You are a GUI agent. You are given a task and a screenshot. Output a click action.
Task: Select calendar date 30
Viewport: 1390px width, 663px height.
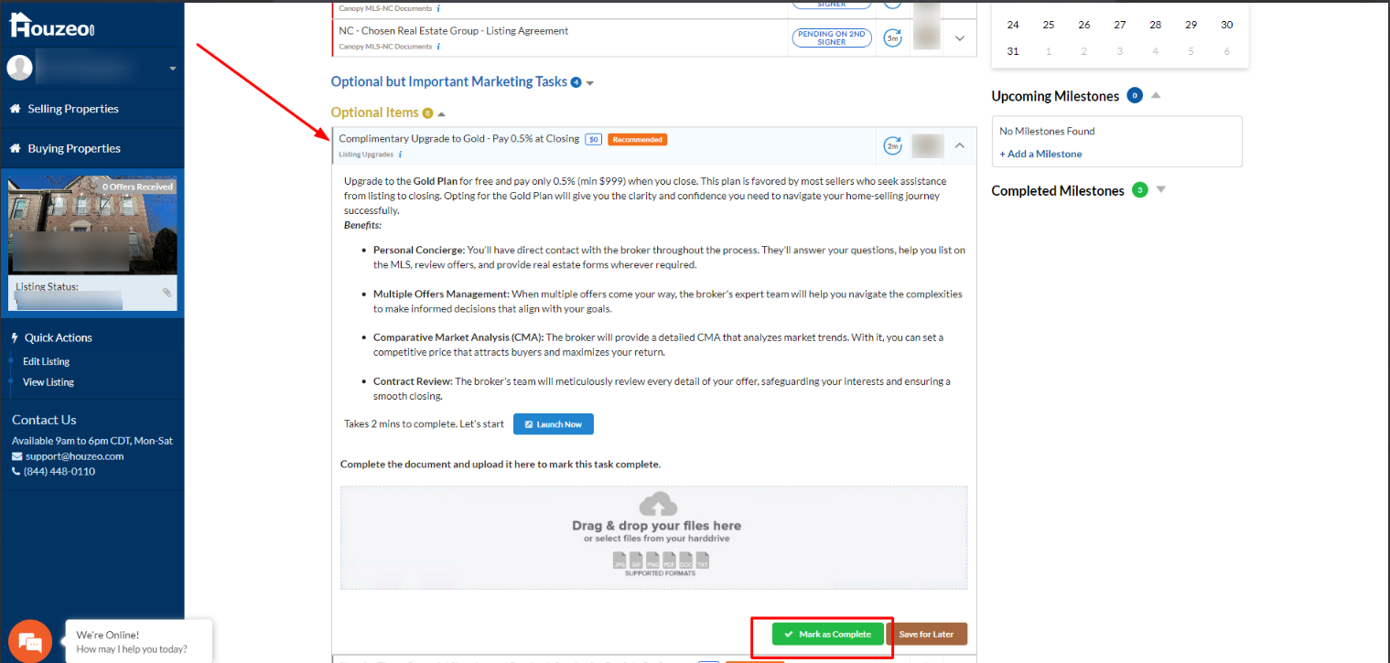point(1227,25)
